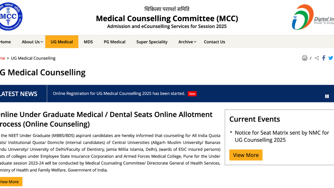Viewport: 334px width, 188px height.
Task: Expand the Archive dropdown menu
Action: click(x=187, y=42)
